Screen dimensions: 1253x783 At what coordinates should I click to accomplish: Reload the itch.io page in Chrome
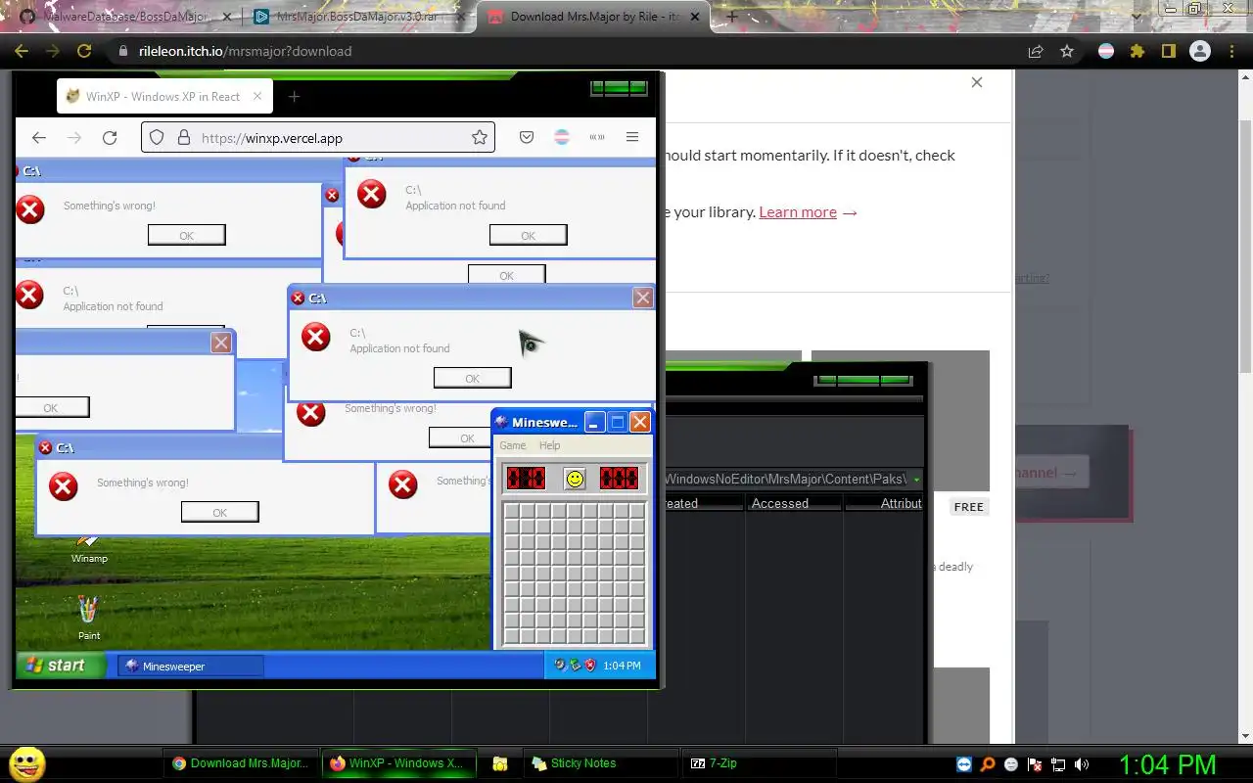(84, 51)
